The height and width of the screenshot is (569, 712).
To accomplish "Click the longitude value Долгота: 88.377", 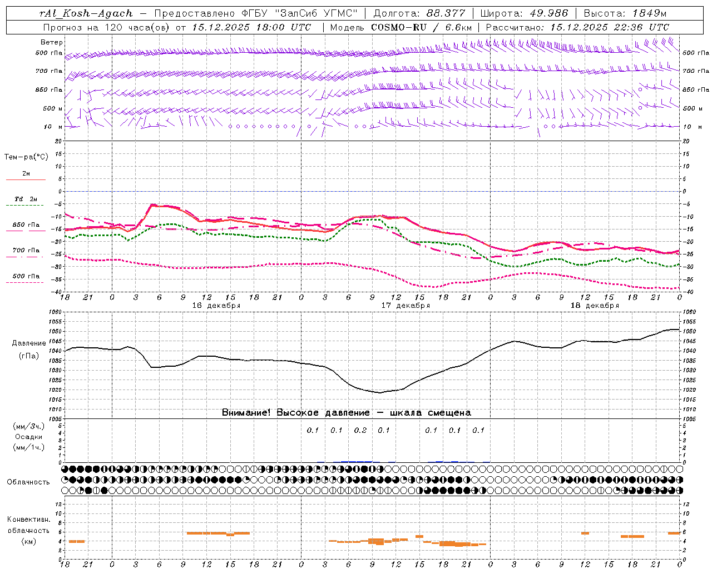I will point(419,13).
